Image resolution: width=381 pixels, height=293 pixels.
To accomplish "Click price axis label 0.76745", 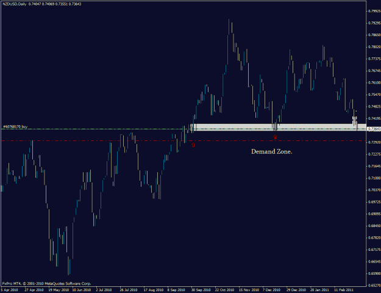I will click(374, 71).
